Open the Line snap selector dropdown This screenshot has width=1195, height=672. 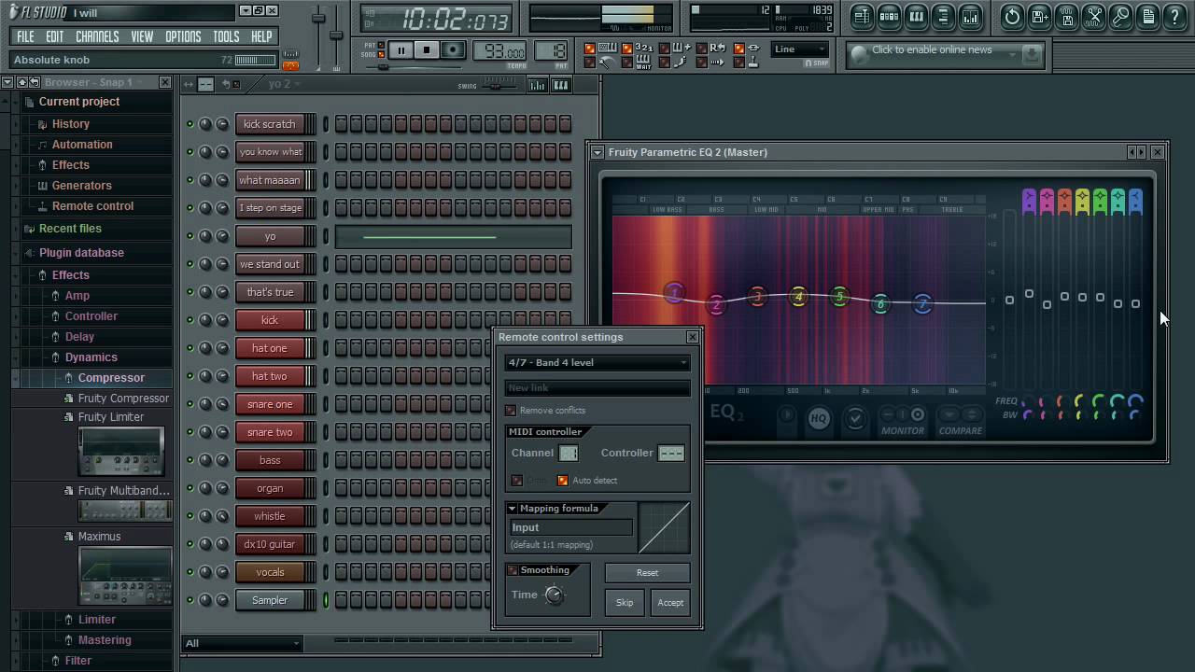pyautogui.click(x=800, y=49)
